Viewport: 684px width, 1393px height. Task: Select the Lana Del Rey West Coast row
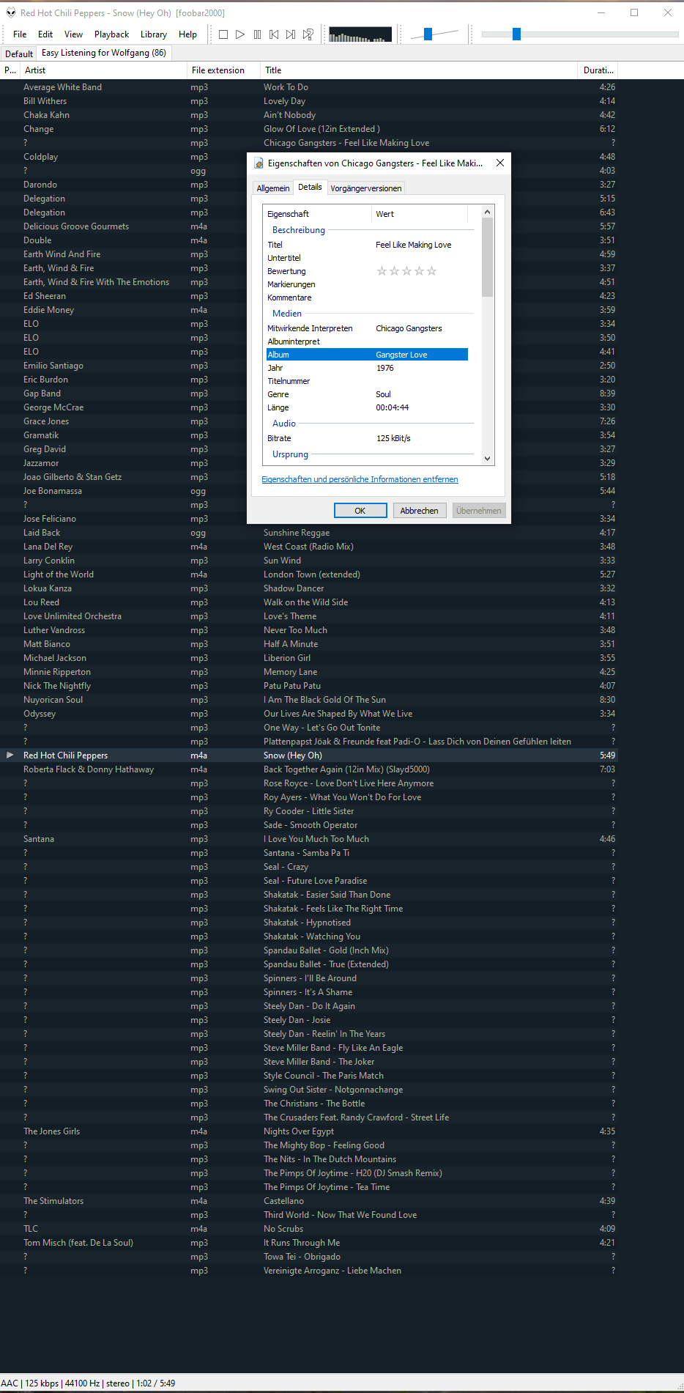click(309, 547)
